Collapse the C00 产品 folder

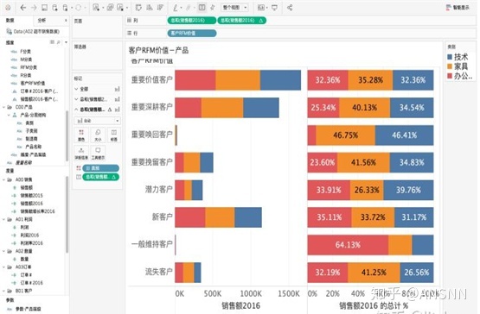(4, 107)
